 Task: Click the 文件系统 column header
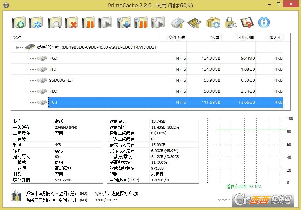(172, 37)
